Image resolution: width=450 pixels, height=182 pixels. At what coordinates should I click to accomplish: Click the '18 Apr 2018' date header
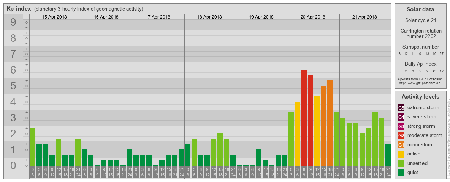[209, 17]
